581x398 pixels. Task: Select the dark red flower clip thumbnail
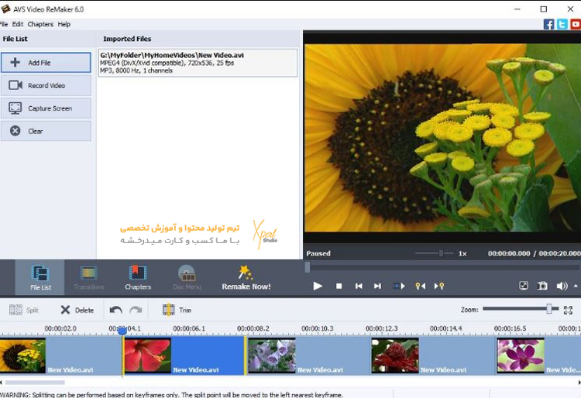coord(395,355)
